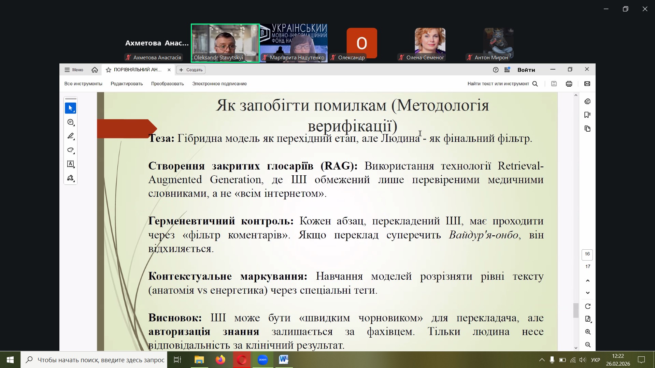655x368 pixels.
Task: Select the comment bubble tool
Action: tap(70, 122)
